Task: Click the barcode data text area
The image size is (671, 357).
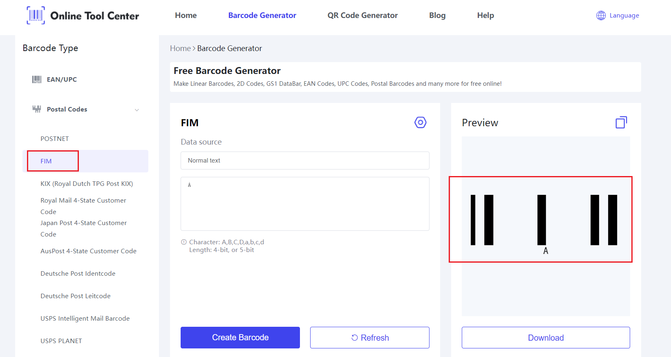Action: [x=305, y=204]
